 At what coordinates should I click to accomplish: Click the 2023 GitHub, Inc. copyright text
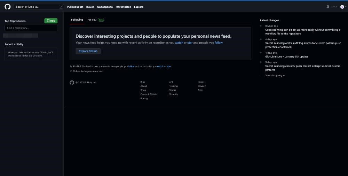pyautogui.click(x=86, y=83)
